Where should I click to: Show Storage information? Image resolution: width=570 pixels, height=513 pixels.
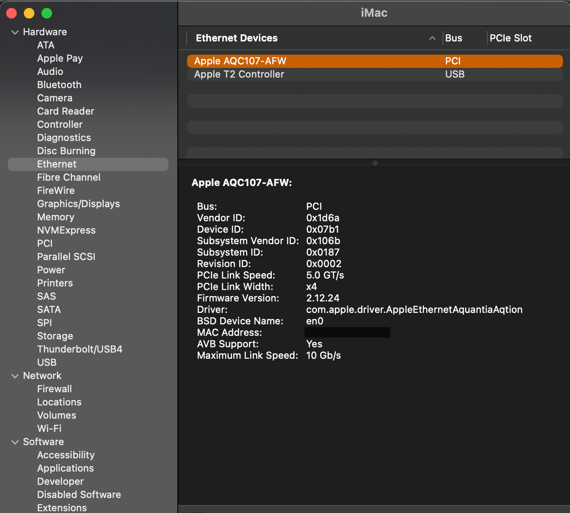(55, 336)
